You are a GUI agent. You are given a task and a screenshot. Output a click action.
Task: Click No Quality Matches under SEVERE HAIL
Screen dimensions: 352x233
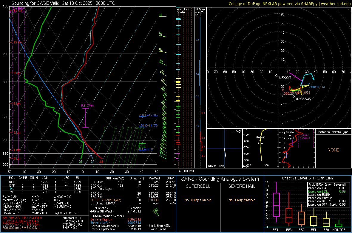click(x=242, y=200)
